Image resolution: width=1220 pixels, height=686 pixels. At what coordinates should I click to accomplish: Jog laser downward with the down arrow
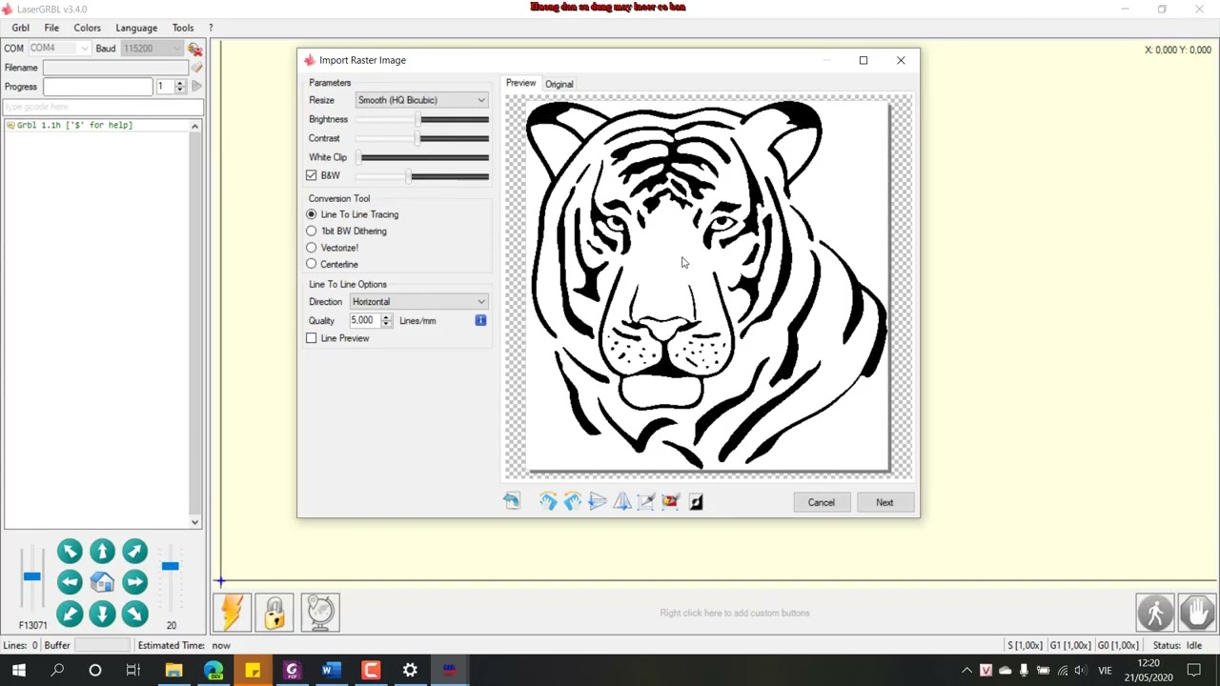point(102,615)
